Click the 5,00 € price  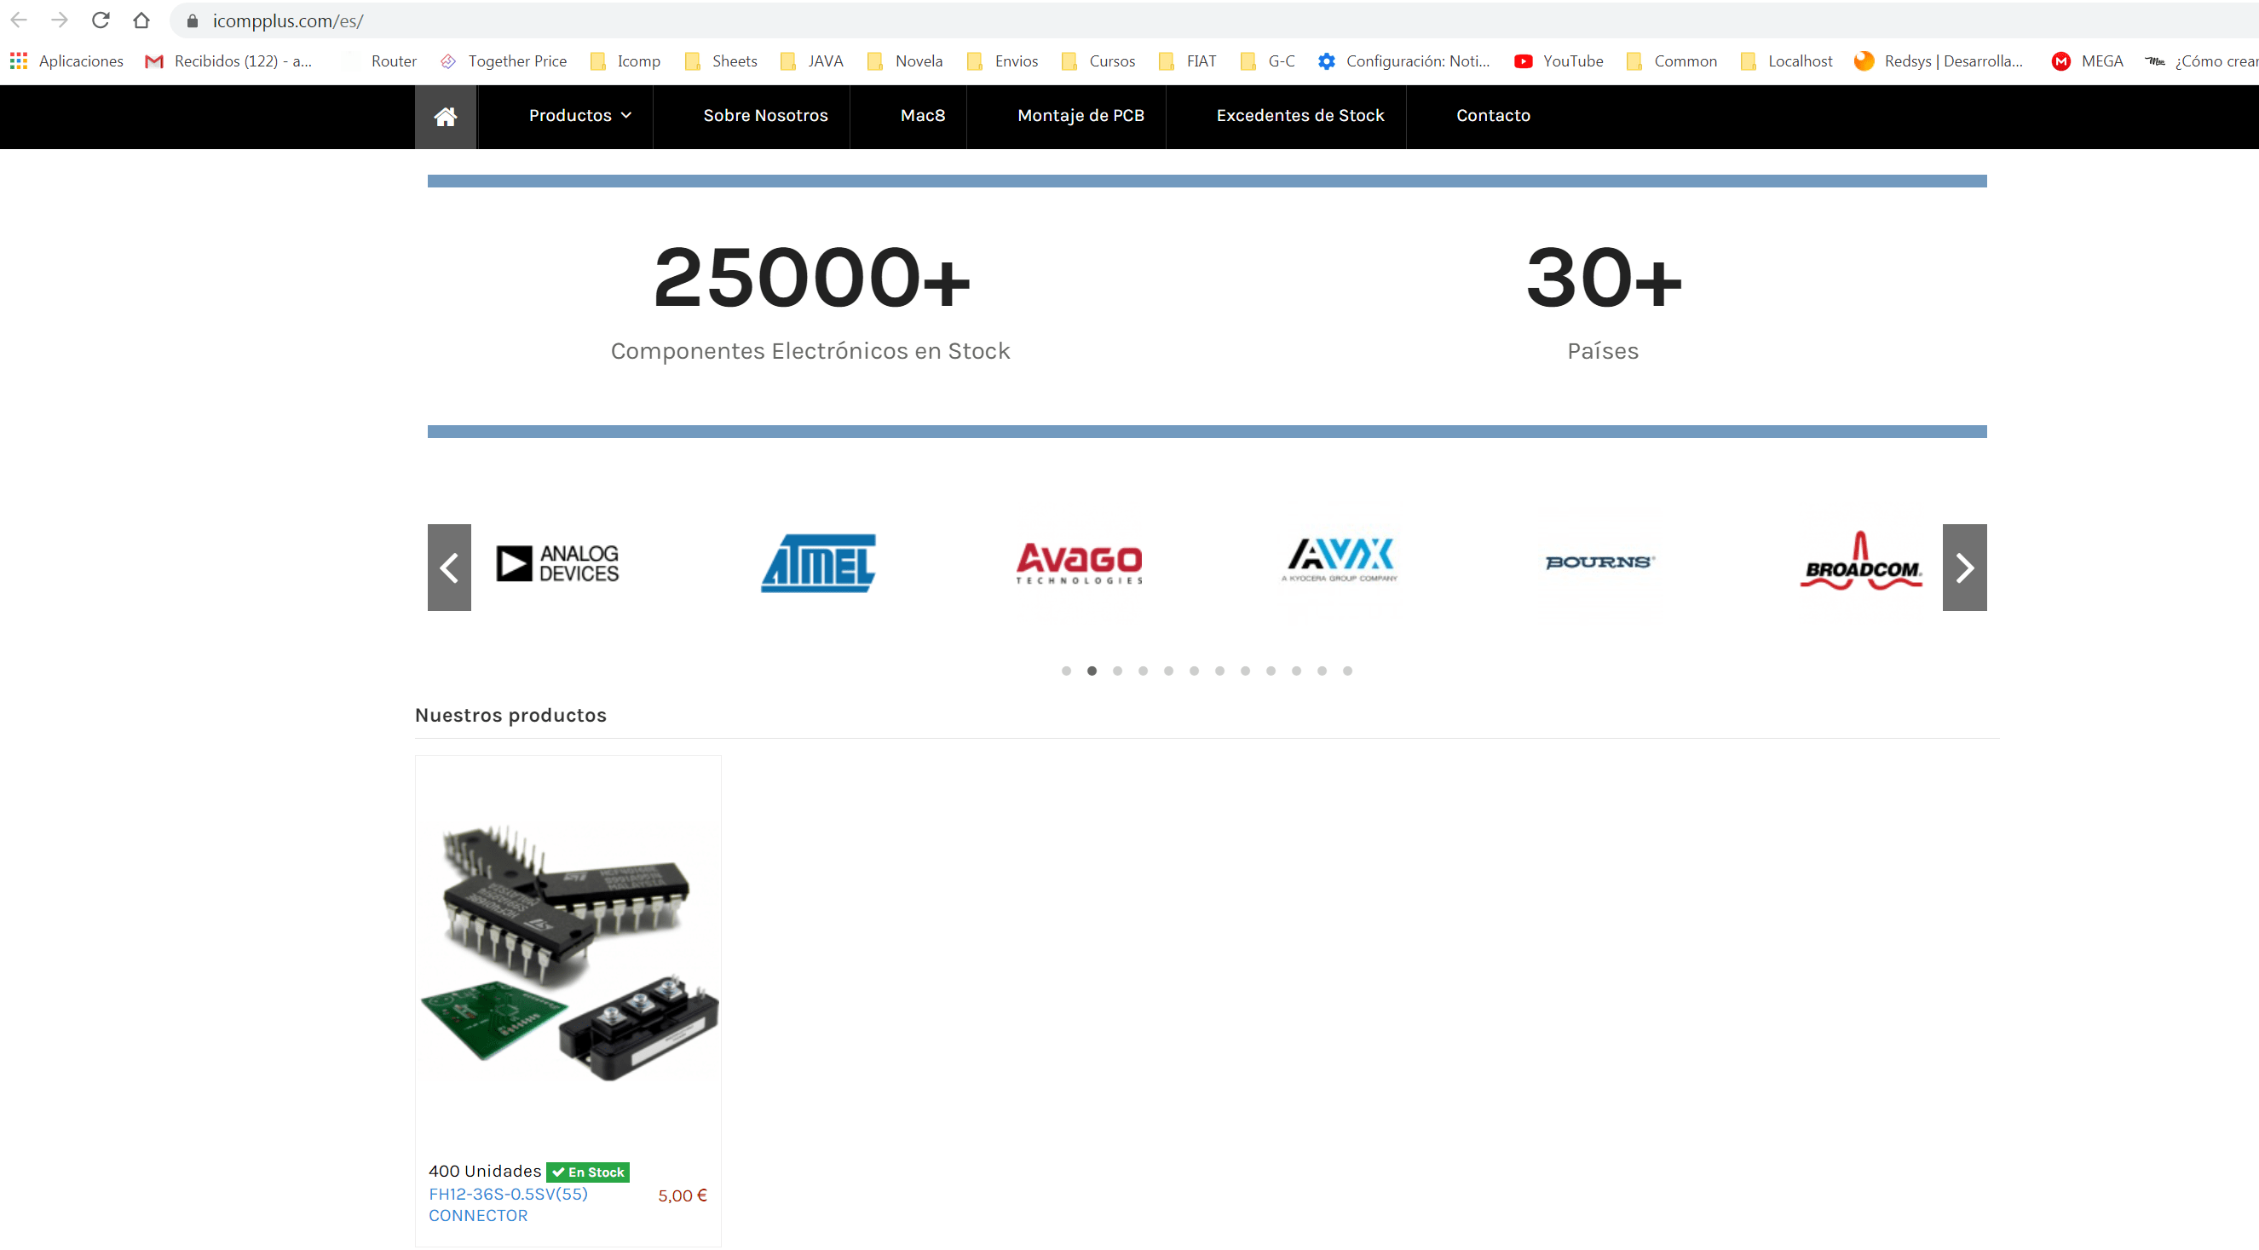tap(683, 1196)
